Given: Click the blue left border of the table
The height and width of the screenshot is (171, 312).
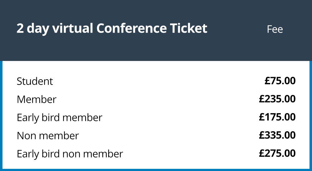Looking at the screenshot, I should pyautogui.click(x=1, y=115).
